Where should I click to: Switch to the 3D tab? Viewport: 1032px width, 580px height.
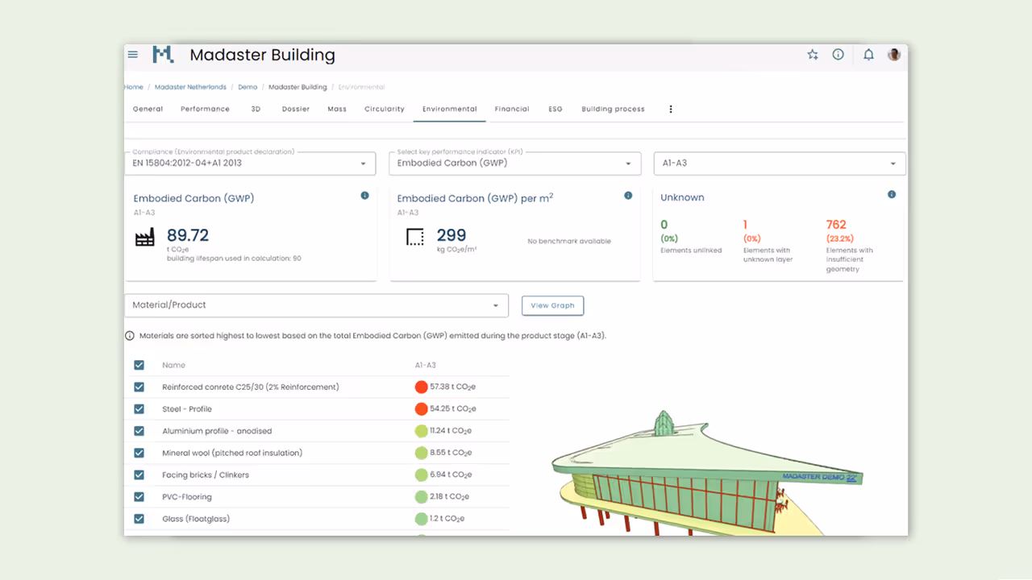256,109
